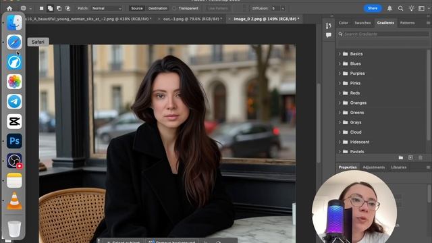Switch to beautiful_young_woman document tab

point(88,19)
